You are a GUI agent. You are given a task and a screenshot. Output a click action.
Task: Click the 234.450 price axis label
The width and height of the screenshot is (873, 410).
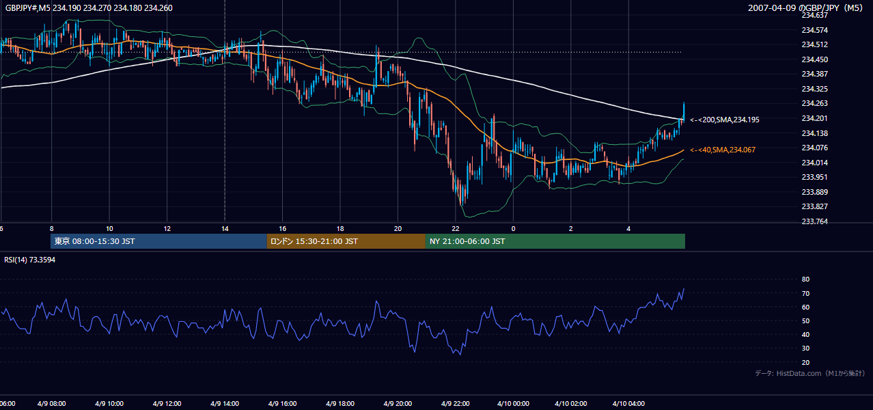814,59
